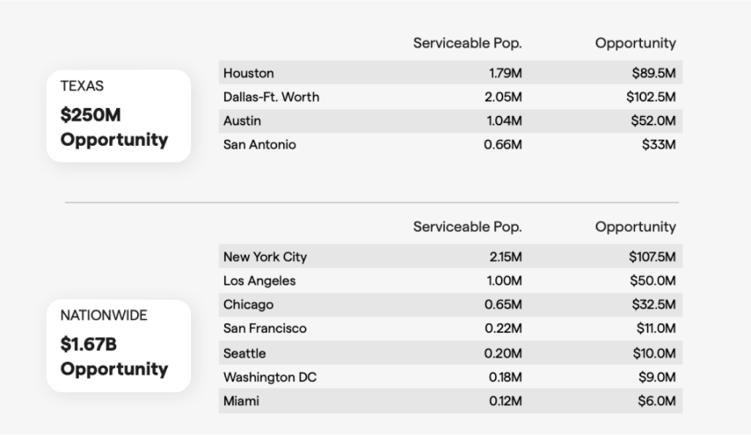This screenshot has width=751, height=435.
Task: Click New York City's $107.5M opportunity value
Action: click(x=650, y=257)
